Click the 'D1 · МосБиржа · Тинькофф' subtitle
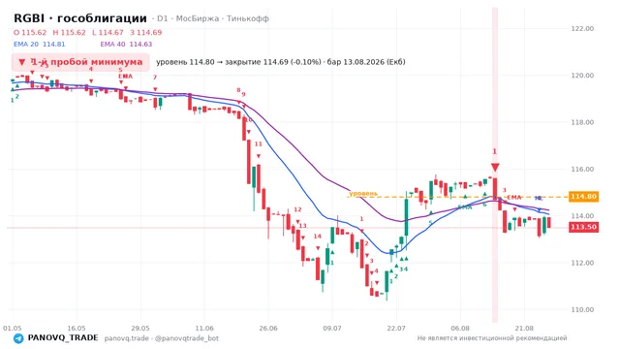This screenshot has width=620, height=349. tap(212, 18)
